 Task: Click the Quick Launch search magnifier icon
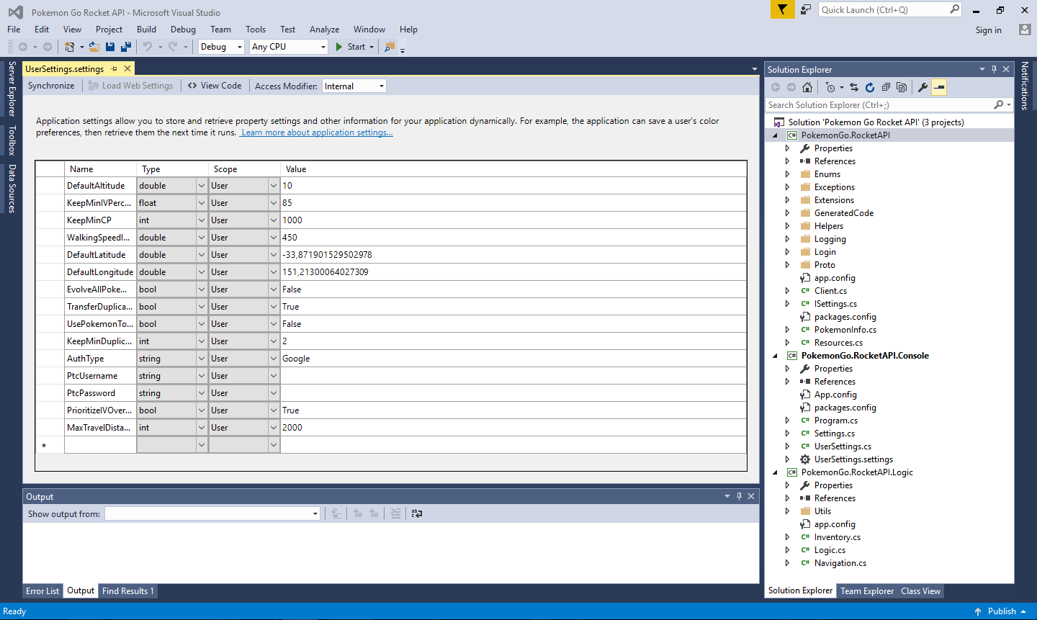[955, 9]
